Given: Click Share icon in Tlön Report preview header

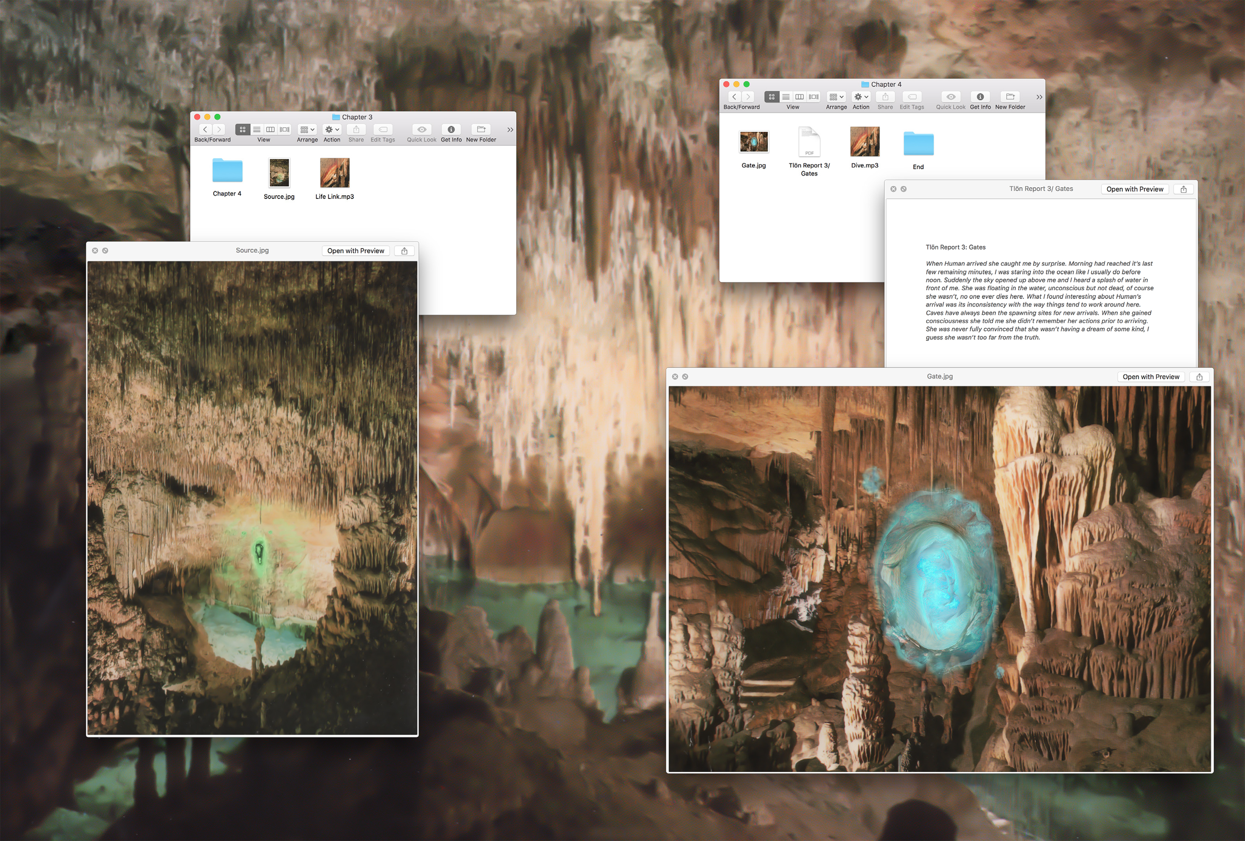Looking at the screenshot, I should click(1184, 189).
